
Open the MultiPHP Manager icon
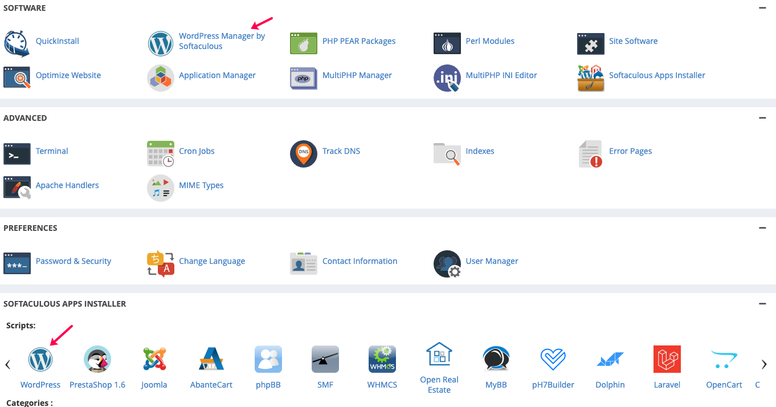point(304,78)
